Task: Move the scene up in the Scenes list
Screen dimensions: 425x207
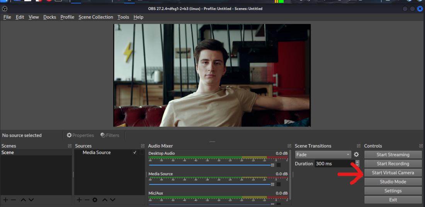Action: pyautogui.click(x=23, y=200)
